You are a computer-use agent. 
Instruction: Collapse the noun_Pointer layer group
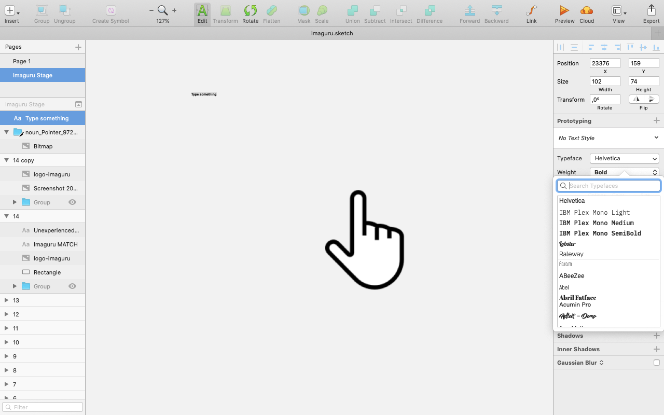(x=6, y=132)
